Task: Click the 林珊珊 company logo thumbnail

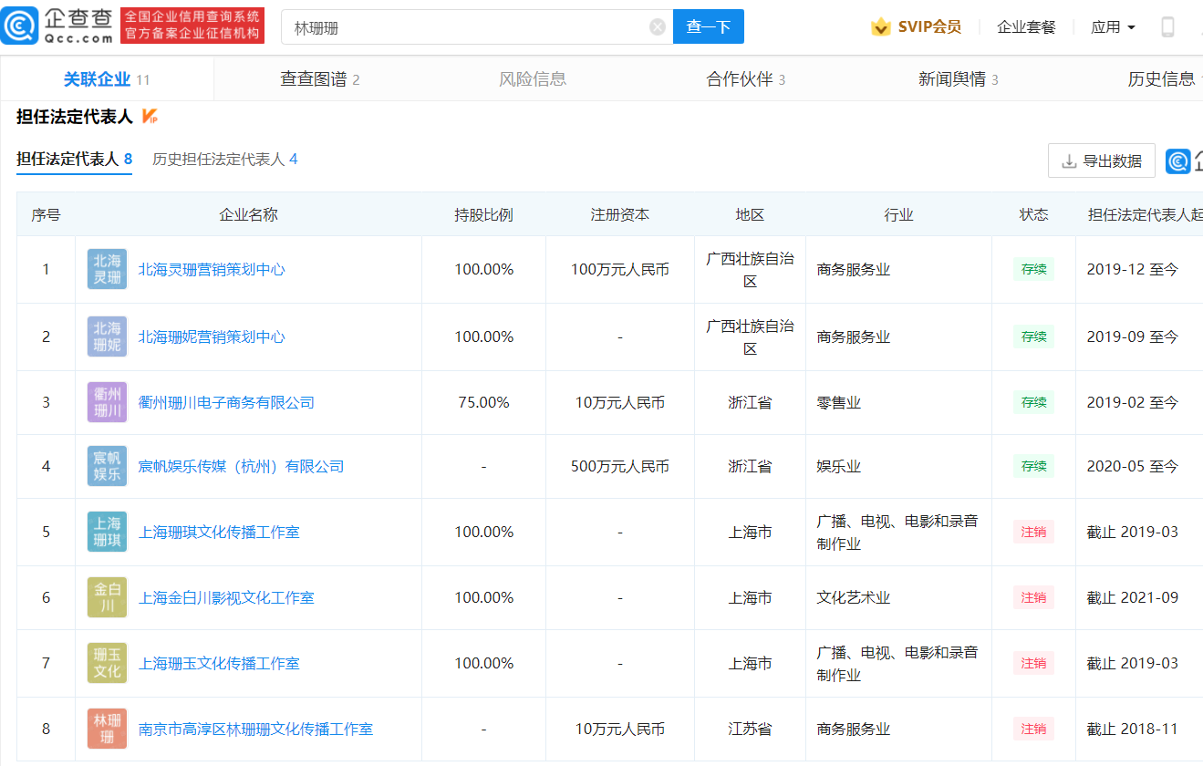Action: (108, 729)
